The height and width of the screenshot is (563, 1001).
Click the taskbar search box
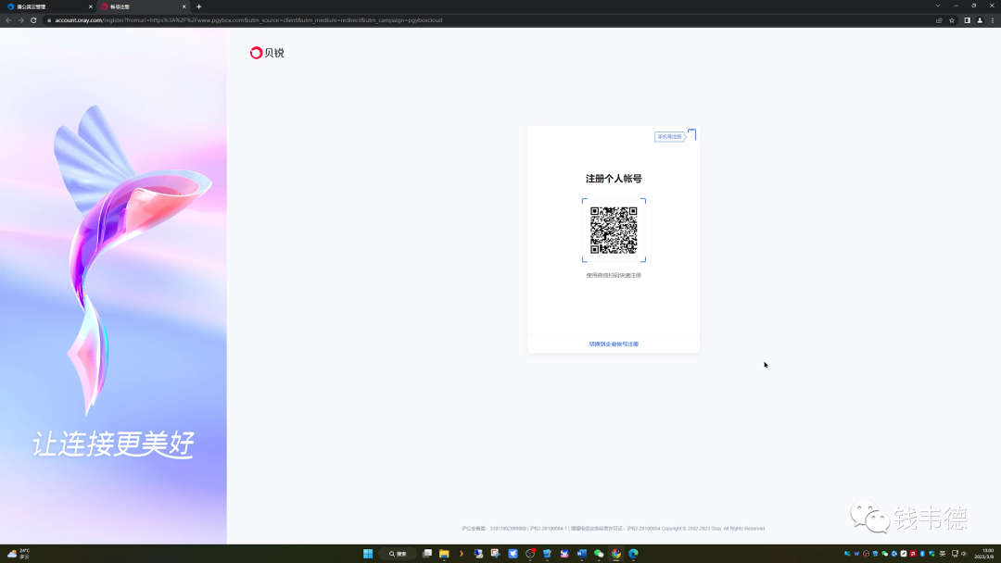click(398, 554)
